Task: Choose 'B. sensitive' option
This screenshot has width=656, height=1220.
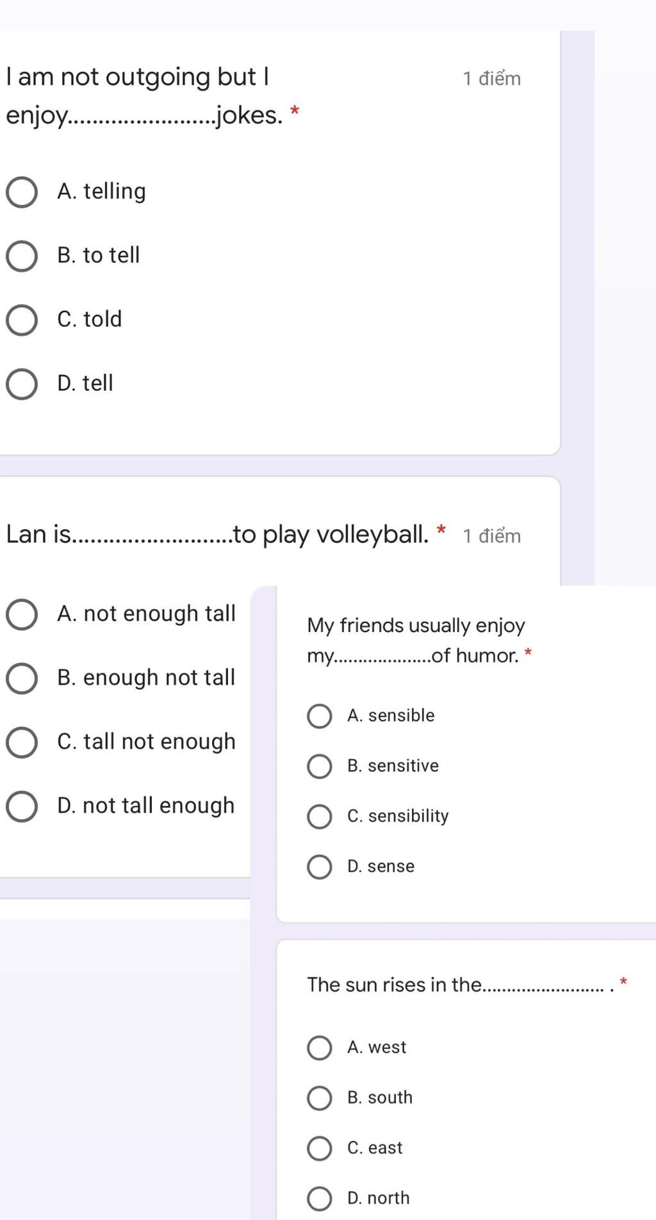Action: [319, 766]
